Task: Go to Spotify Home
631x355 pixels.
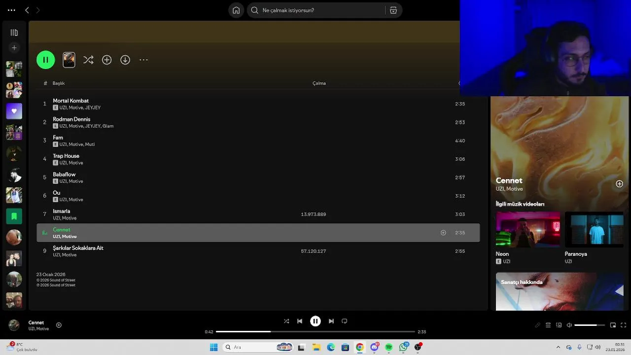Action: [x=236, y=10]
